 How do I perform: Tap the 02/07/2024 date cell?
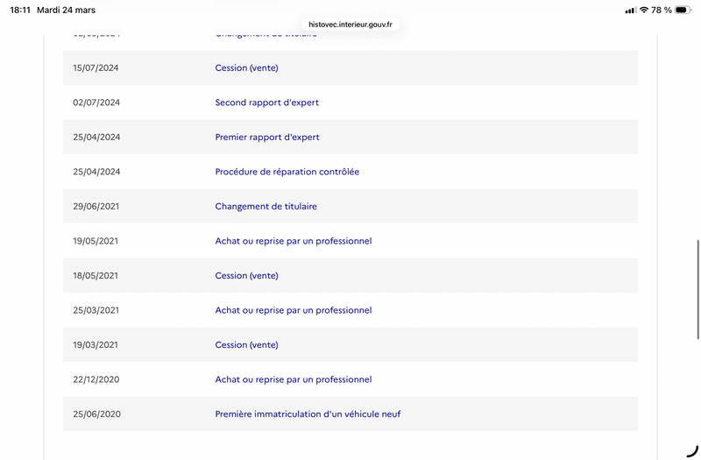tap(96, 103)
